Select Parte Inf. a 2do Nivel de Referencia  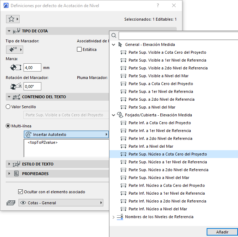click(x=160, y=138)
